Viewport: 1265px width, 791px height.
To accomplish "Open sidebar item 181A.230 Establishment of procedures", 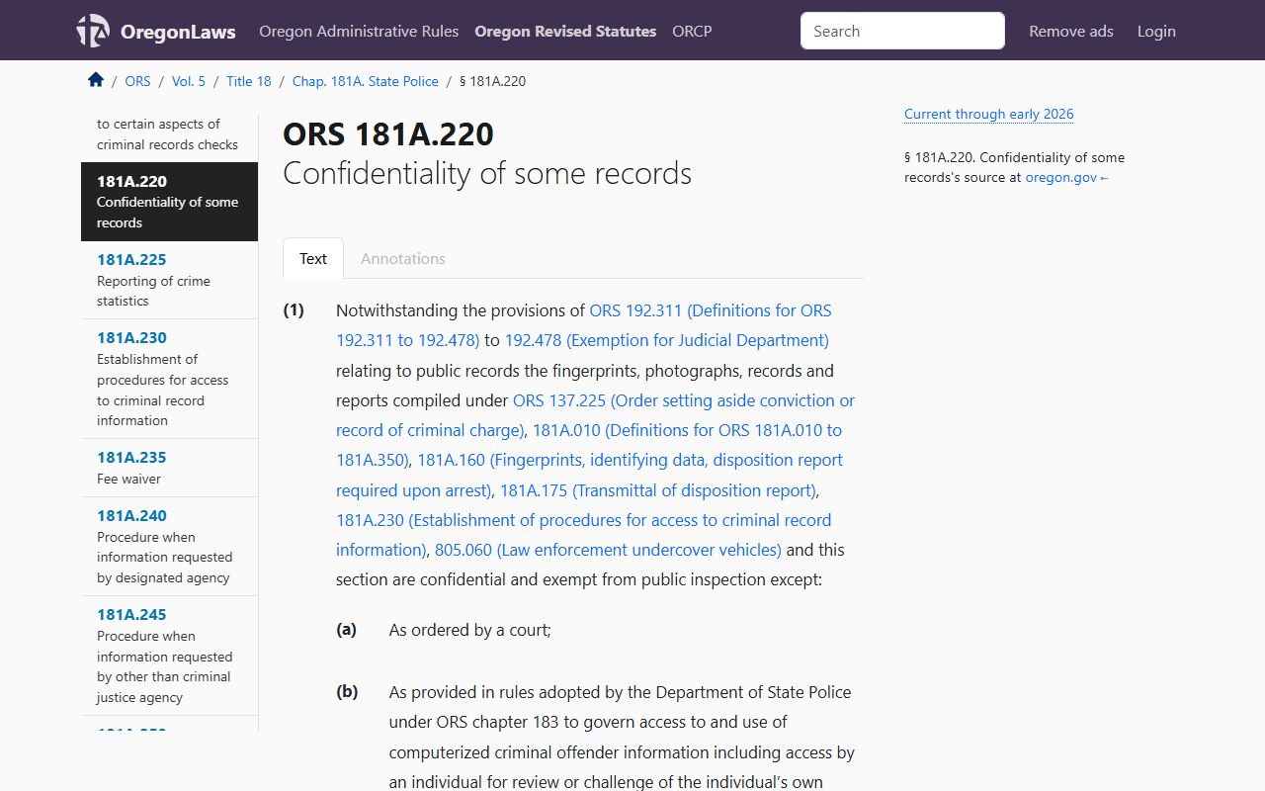I will point(169,379).
